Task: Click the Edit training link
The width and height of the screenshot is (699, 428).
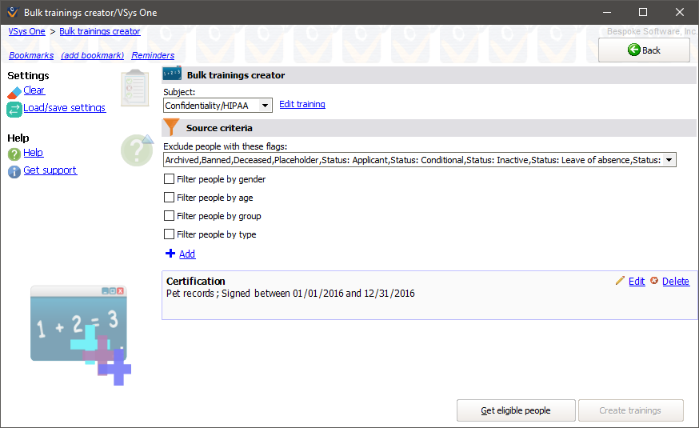Action: click(302, 105)
